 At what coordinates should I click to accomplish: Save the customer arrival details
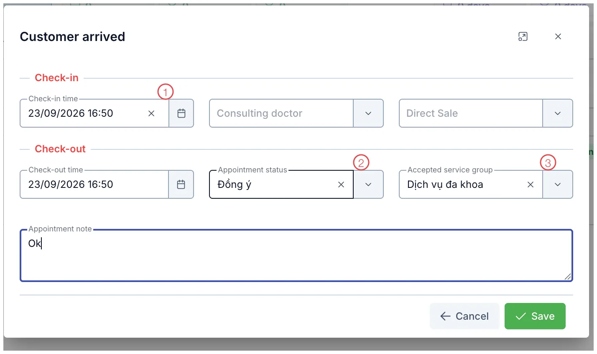coord(535,316)
